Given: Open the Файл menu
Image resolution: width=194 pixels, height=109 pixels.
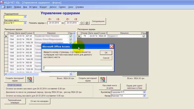Looking at the screenshot, I should (9, 7).
